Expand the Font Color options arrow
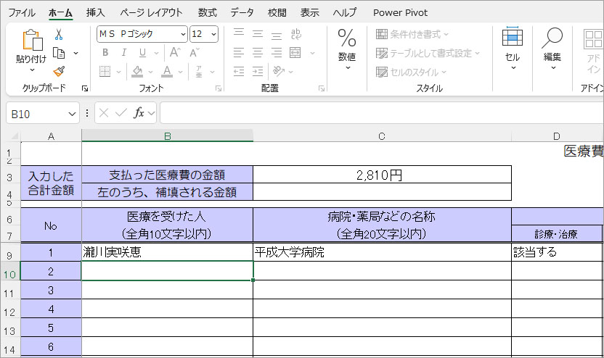This screenshot has height=358, width=604. (x=180, y=72)
